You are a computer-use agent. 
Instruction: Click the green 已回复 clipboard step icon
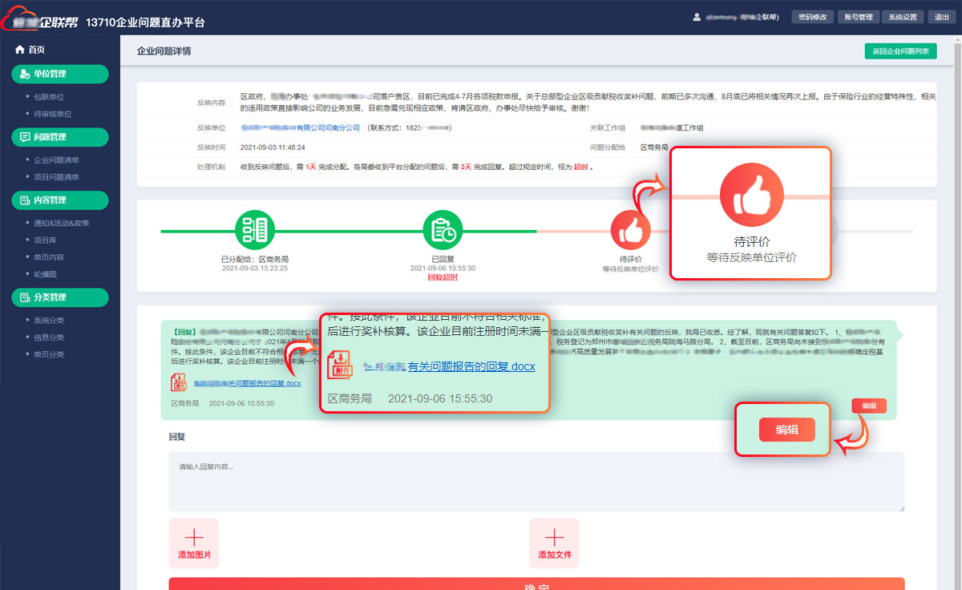[443, 230]
